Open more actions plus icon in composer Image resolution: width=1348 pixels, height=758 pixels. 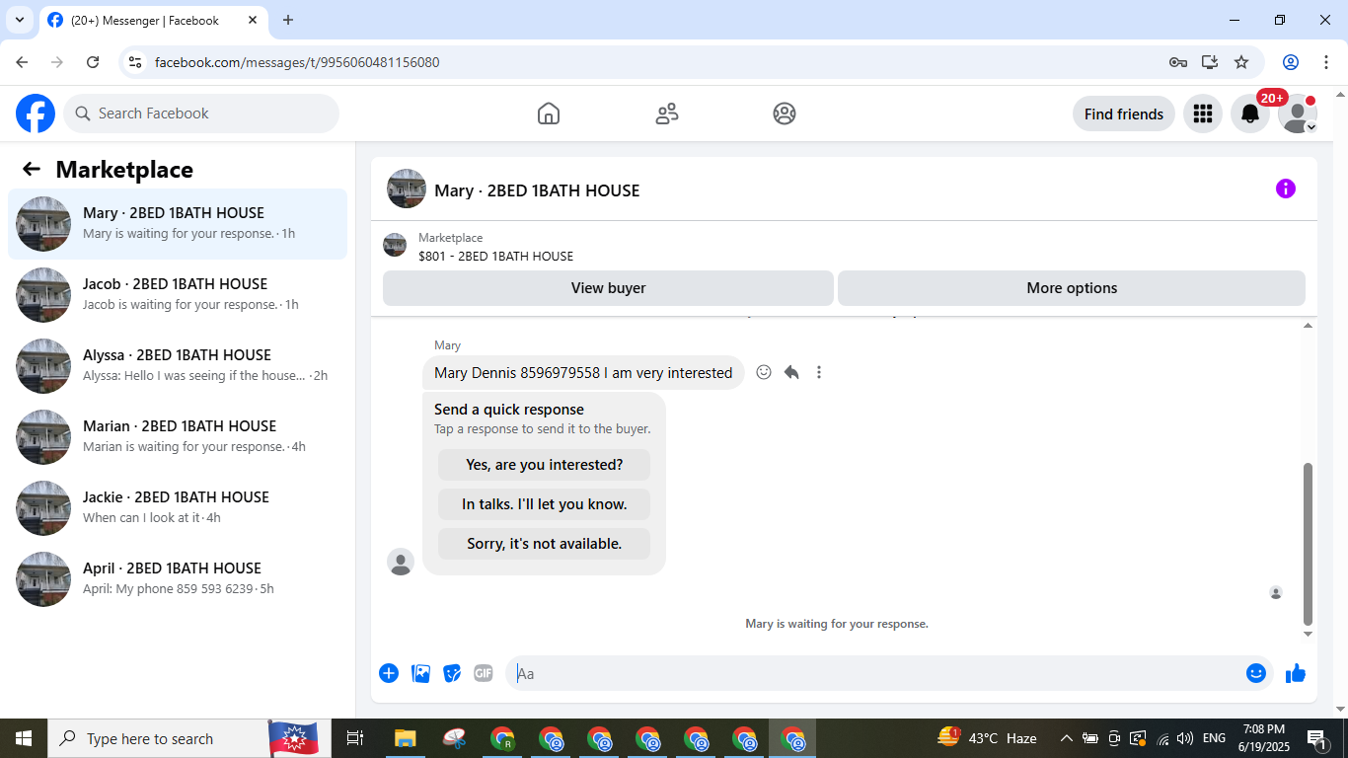coord(389,673)
